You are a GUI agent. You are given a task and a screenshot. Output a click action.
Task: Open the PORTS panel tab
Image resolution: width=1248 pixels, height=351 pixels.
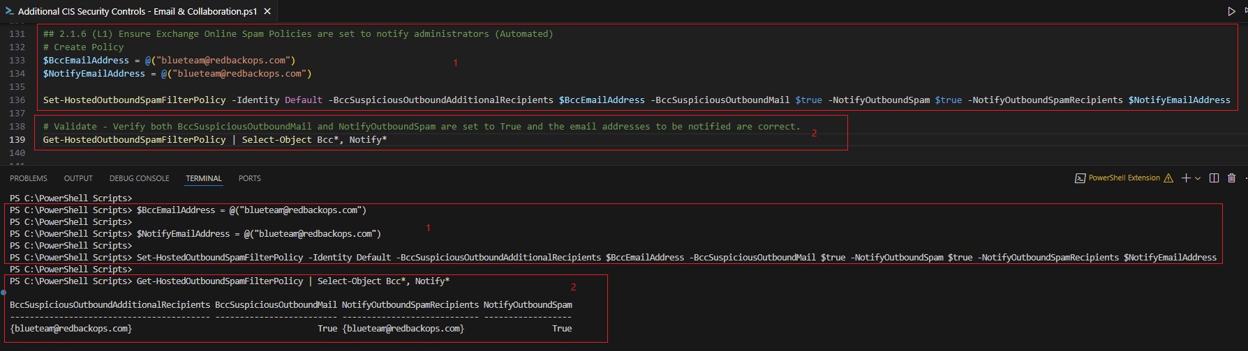[250, 178]
